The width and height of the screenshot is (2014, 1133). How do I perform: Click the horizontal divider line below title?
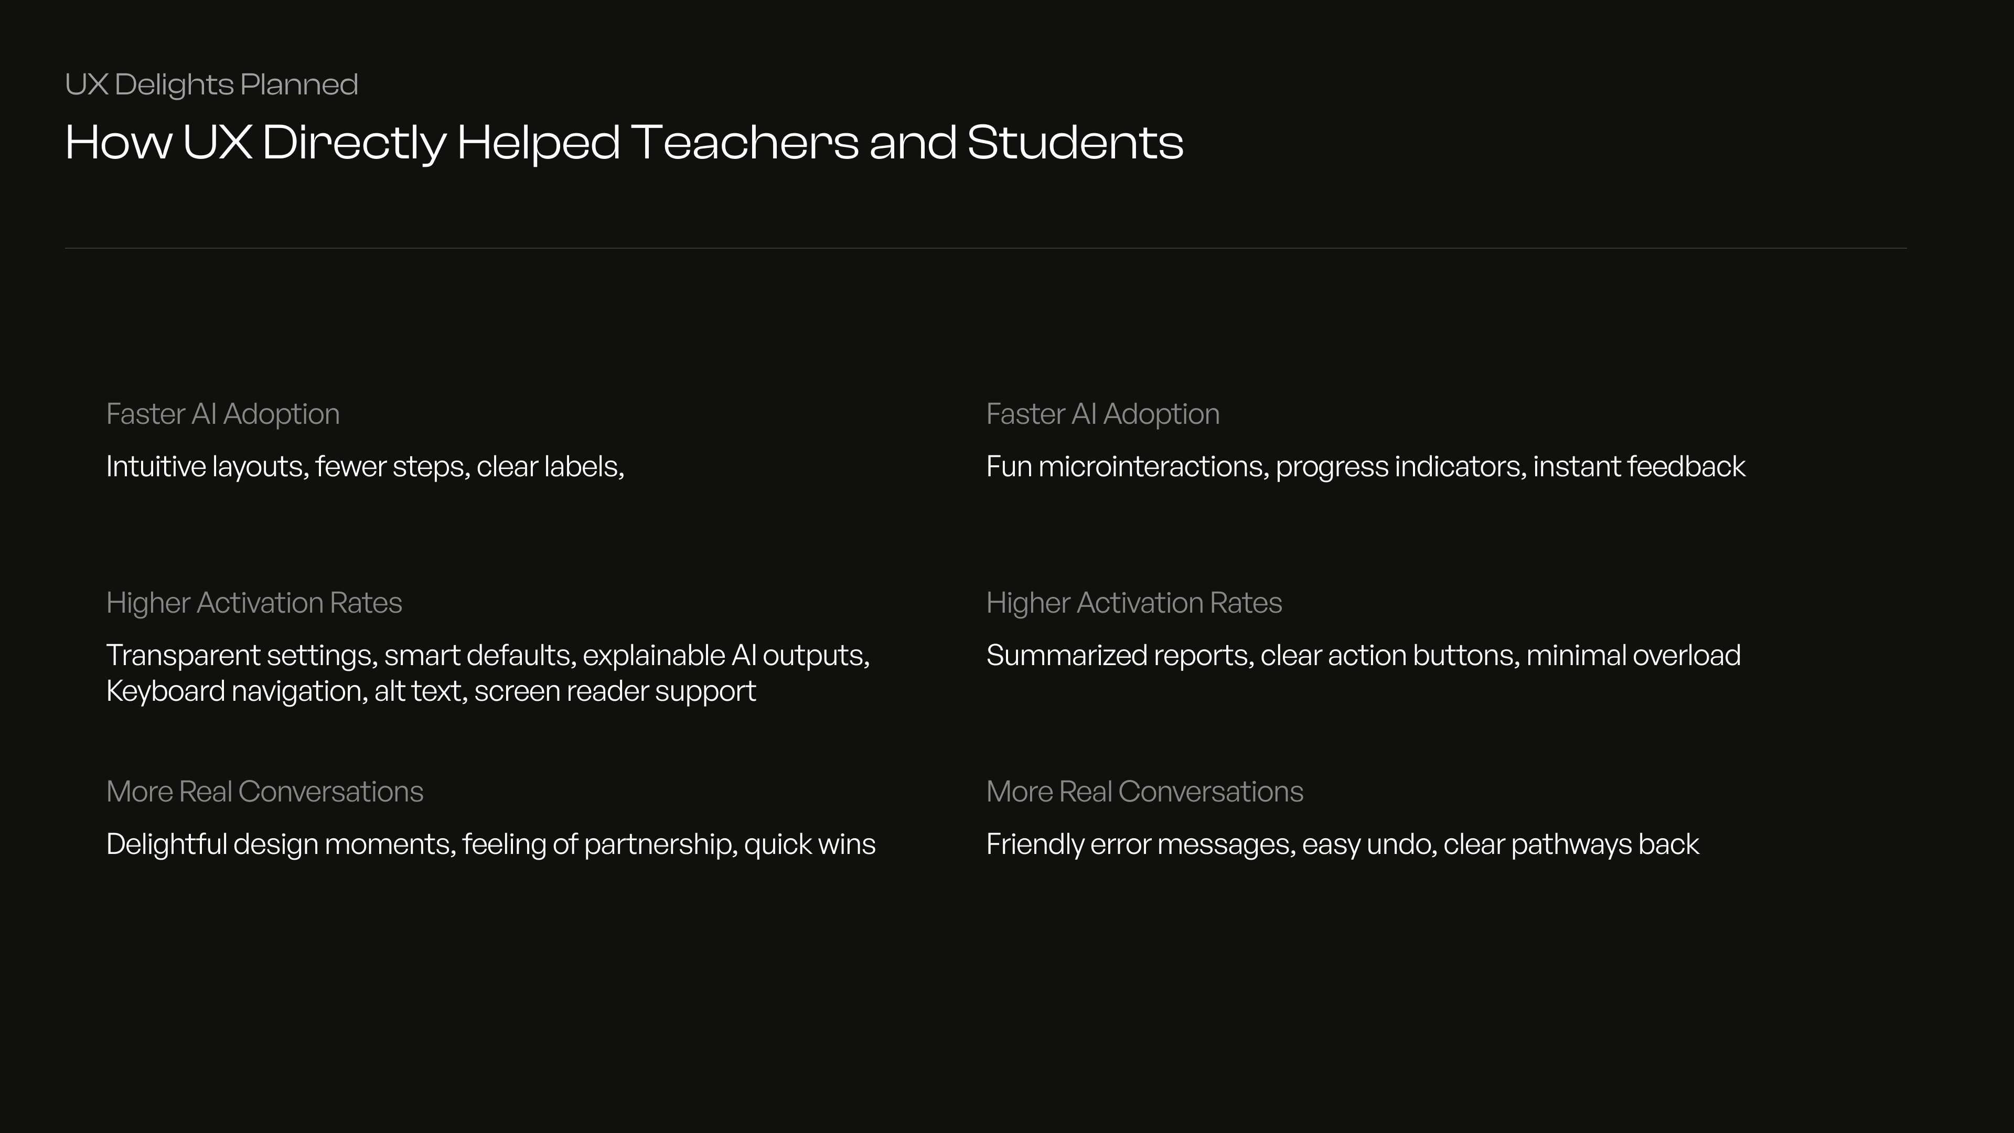click(985, 248)
